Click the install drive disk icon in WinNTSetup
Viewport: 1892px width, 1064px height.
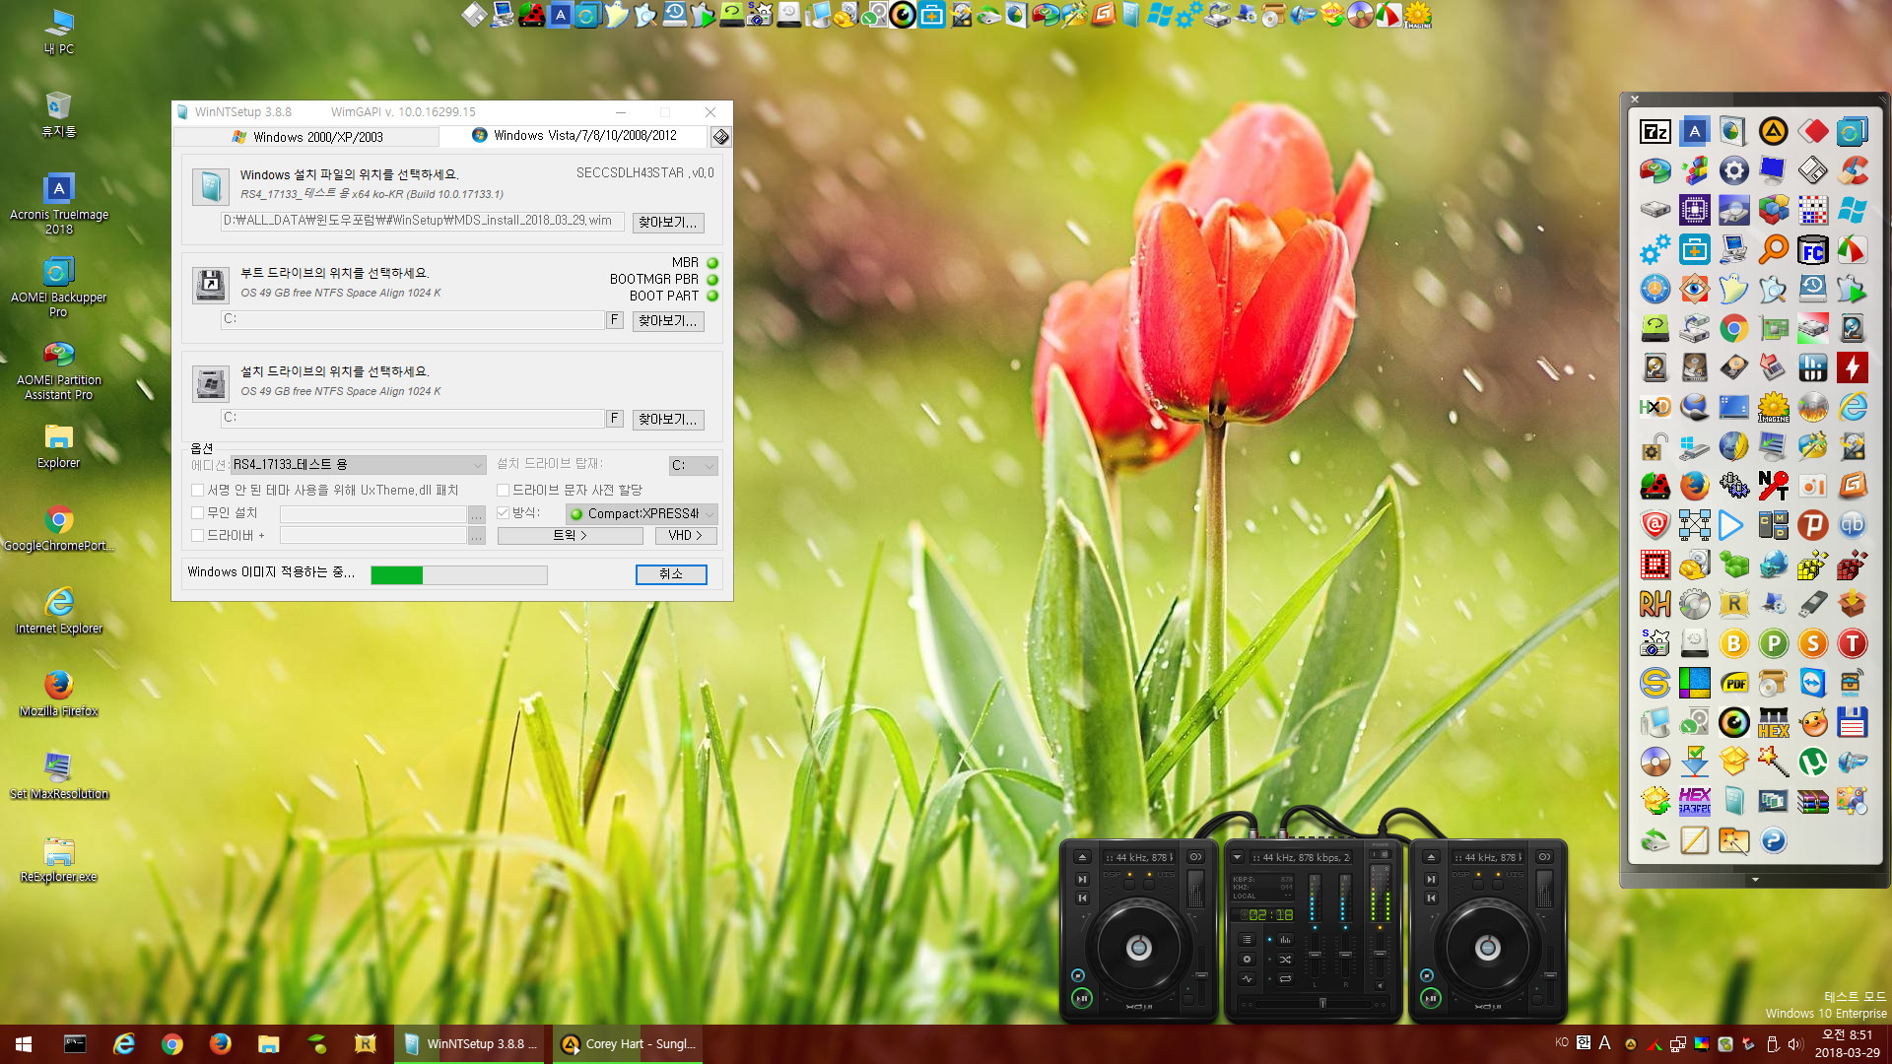(x=210, y=383)
